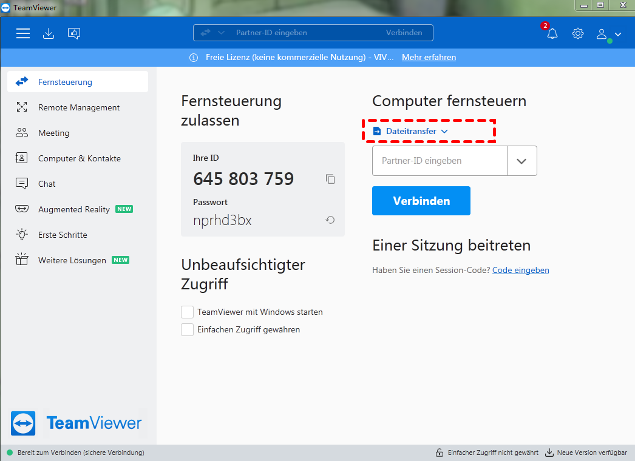The height and width of the screenshot is (461, 635).
Task: Click the Erste Schritte lightbulb icon
Action: pyautogui.click(x=22, y=234)
